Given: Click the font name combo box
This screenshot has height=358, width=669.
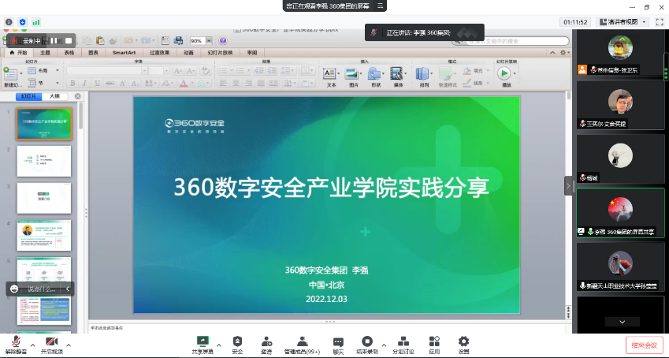Looking at the screenshot, I should [107, 70].
